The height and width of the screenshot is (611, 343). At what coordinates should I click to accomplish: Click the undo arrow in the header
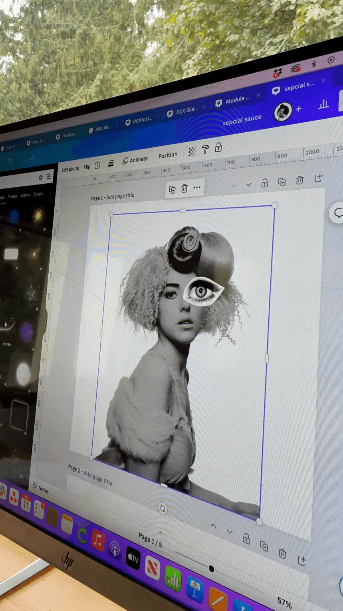(10, 161)
